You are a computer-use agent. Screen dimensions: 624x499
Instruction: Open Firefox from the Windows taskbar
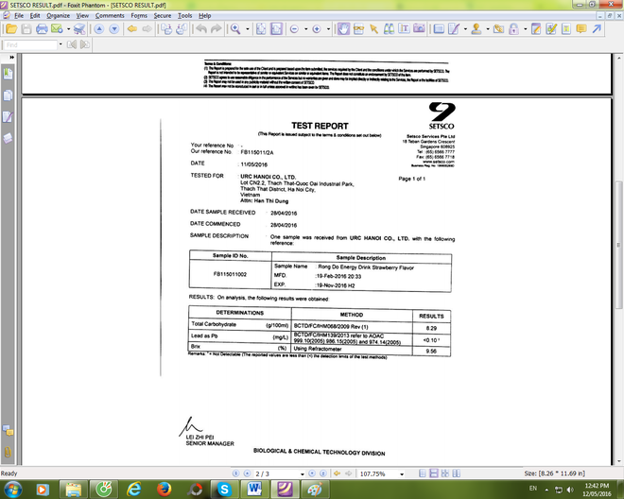coord(164,489)
